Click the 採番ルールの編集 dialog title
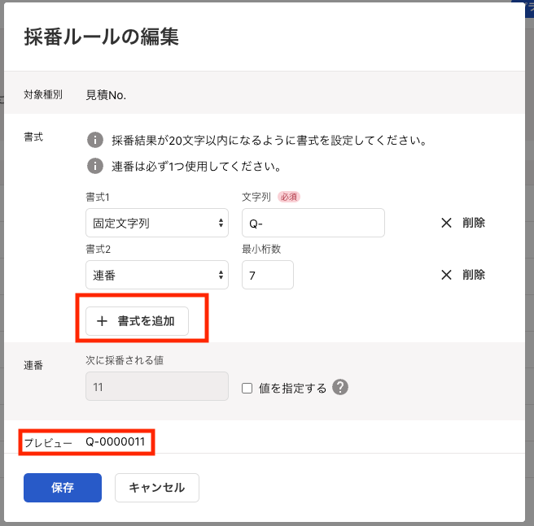Screen dimensions: 534x526 (102, 37)
